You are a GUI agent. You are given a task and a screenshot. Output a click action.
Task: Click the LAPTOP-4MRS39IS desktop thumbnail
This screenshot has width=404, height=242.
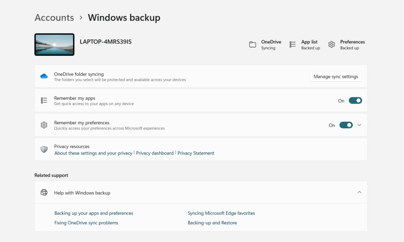point(54,45)
